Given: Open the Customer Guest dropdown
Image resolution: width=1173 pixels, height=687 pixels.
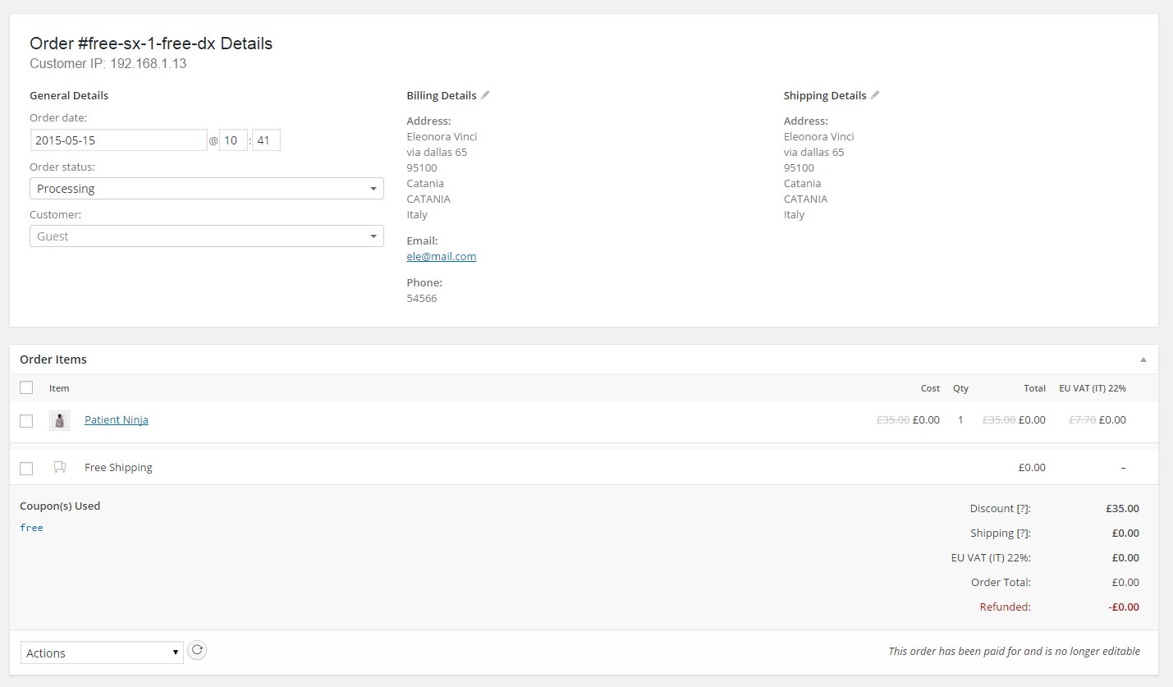Looking at the screenshot, I should [206, 236].
